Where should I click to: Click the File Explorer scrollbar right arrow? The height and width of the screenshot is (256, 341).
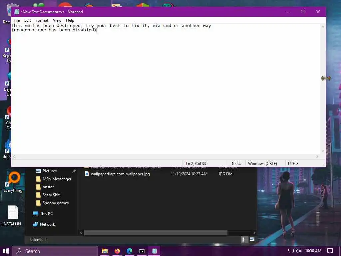tap(254, 233)
